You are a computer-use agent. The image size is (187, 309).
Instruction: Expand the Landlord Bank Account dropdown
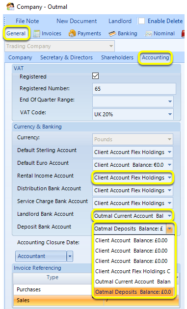click(x=169, y=216)
